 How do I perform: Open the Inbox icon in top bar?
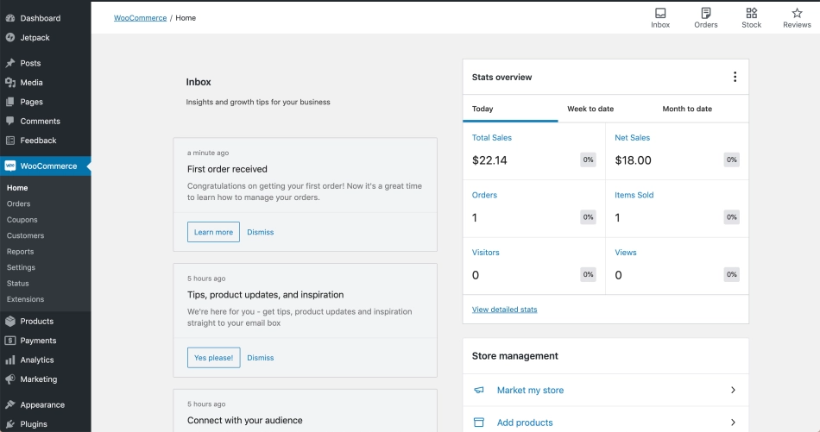[660, 13]
